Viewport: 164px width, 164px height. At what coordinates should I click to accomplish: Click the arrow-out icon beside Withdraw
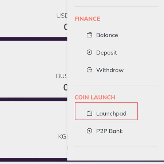pyautogui.click(x=89, y=70)
